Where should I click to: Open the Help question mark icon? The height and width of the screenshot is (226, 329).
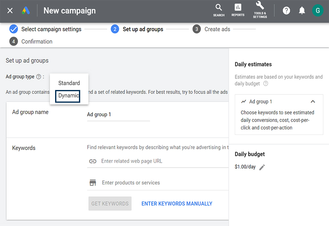(x=286, y=11)
